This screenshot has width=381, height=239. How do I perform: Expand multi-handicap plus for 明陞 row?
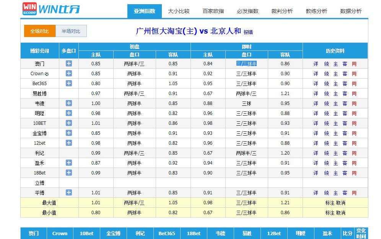69,113
